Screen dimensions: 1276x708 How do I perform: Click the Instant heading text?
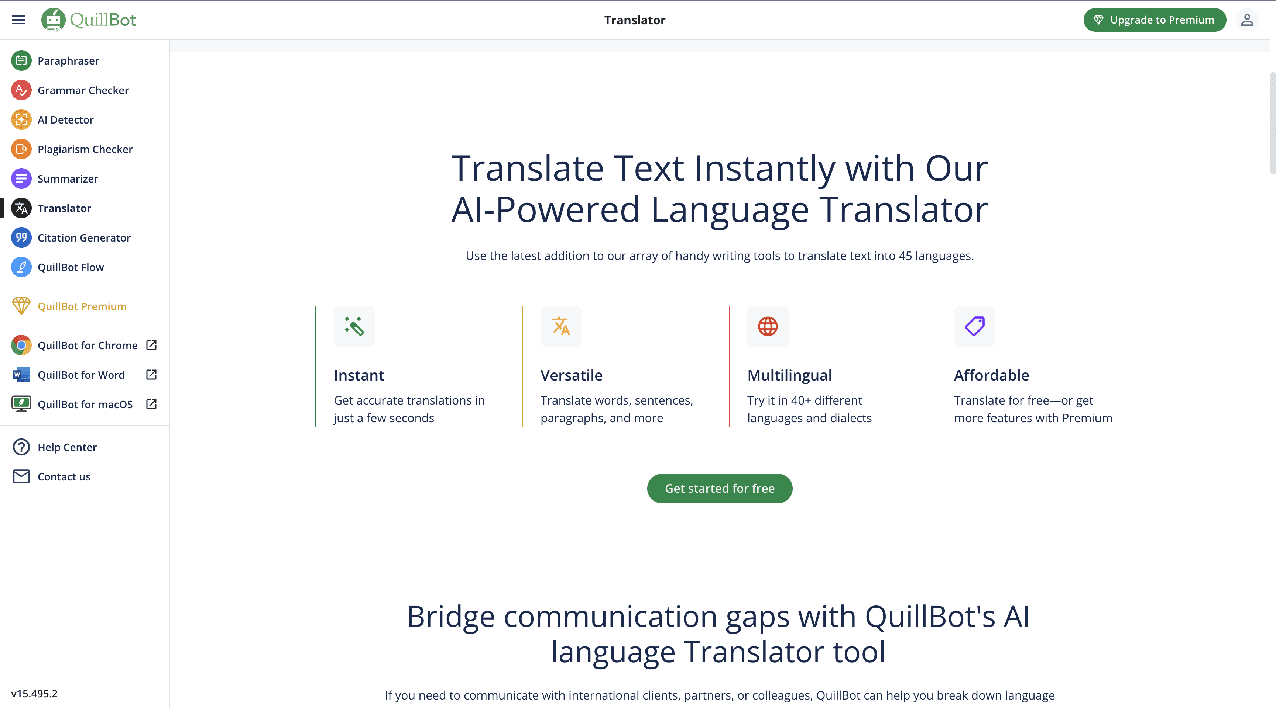[x=359, y=375]
